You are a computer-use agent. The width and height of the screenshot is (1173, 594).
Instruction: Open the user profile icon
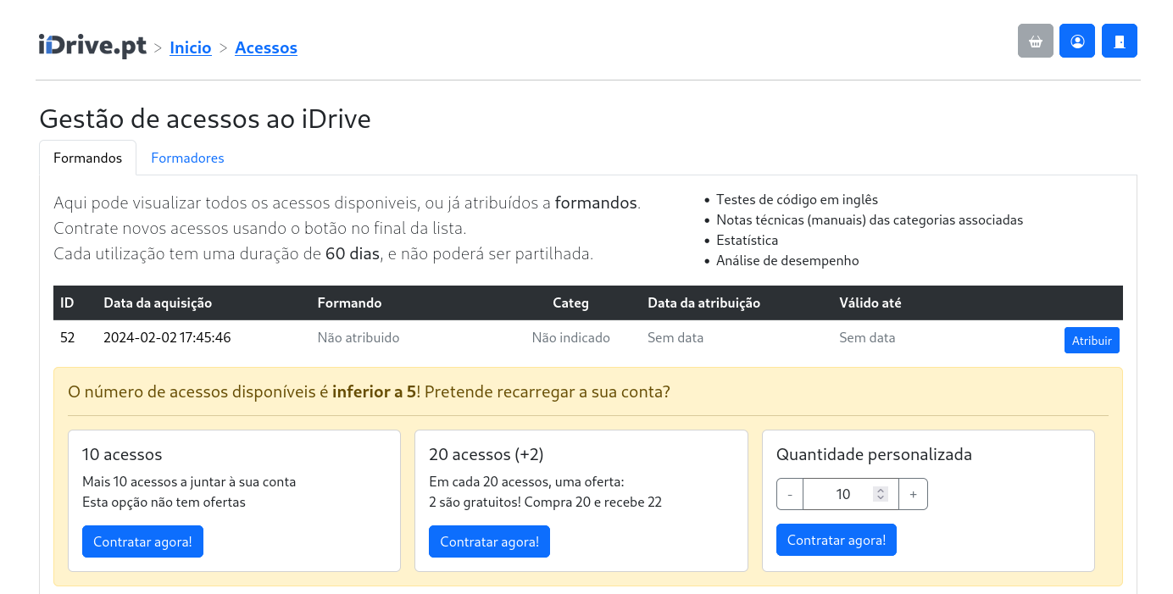[x=1076, y=41]
